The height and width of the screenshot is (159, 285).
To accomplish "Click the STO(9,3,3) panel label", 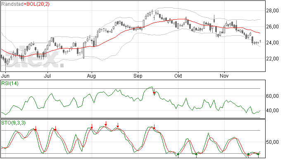I will [13, 123].
